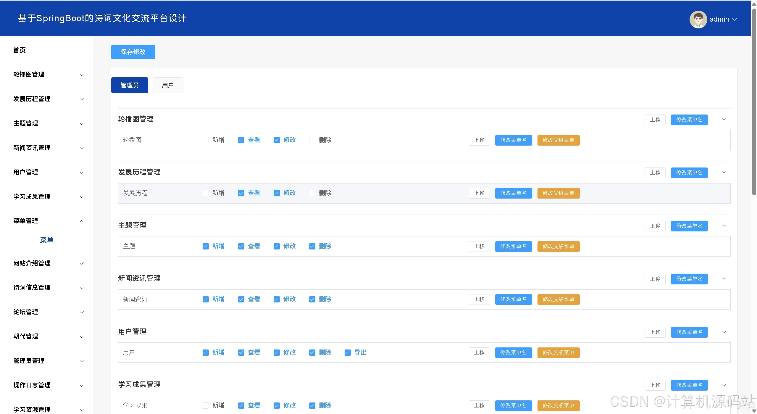Click 修改父级菜单 in the 发展历程 row

pos(559,193)
